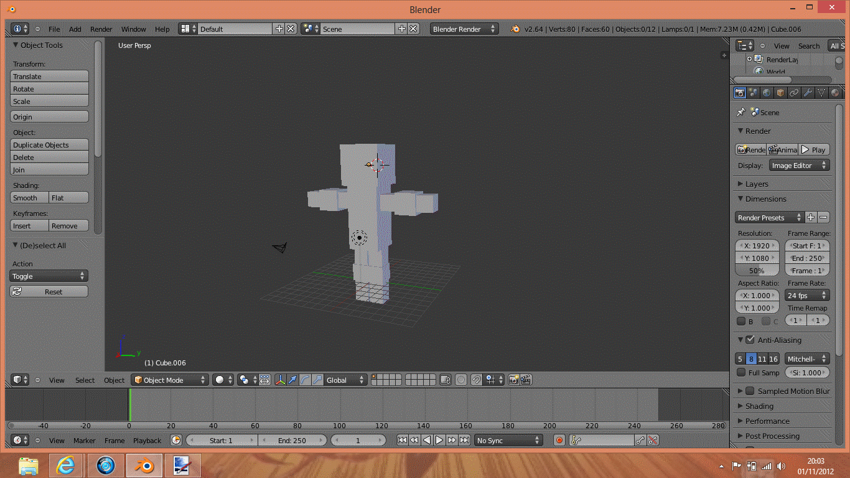850x478 pixels.
Task: Open the Object Constraints chain-link tab
Action: tap(794, 93)
